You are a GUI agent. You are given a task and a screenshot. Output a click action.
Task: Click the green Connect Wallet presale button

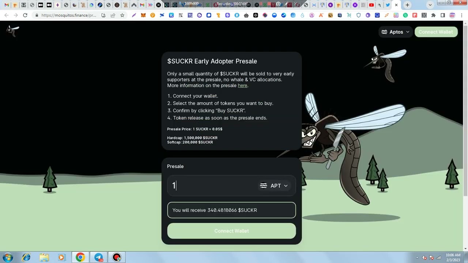pyautogui.click(x=231, y=231)
